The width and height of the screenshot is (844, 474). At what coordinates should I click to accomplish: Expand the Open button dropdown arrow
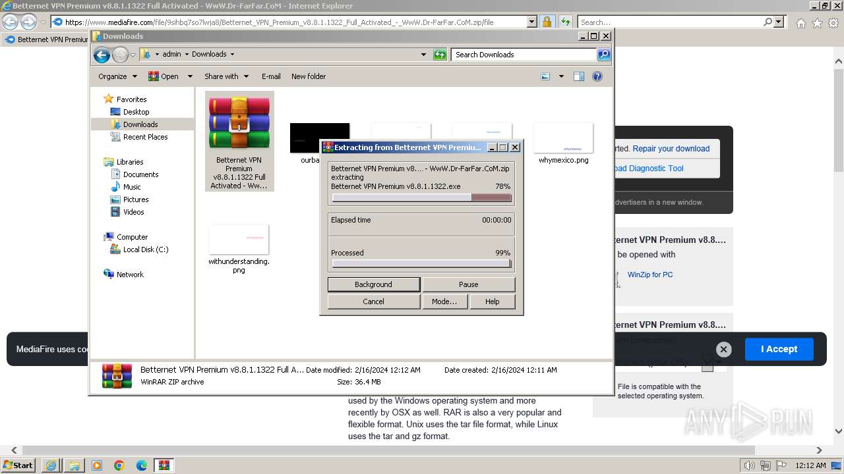tap(190, 76)
